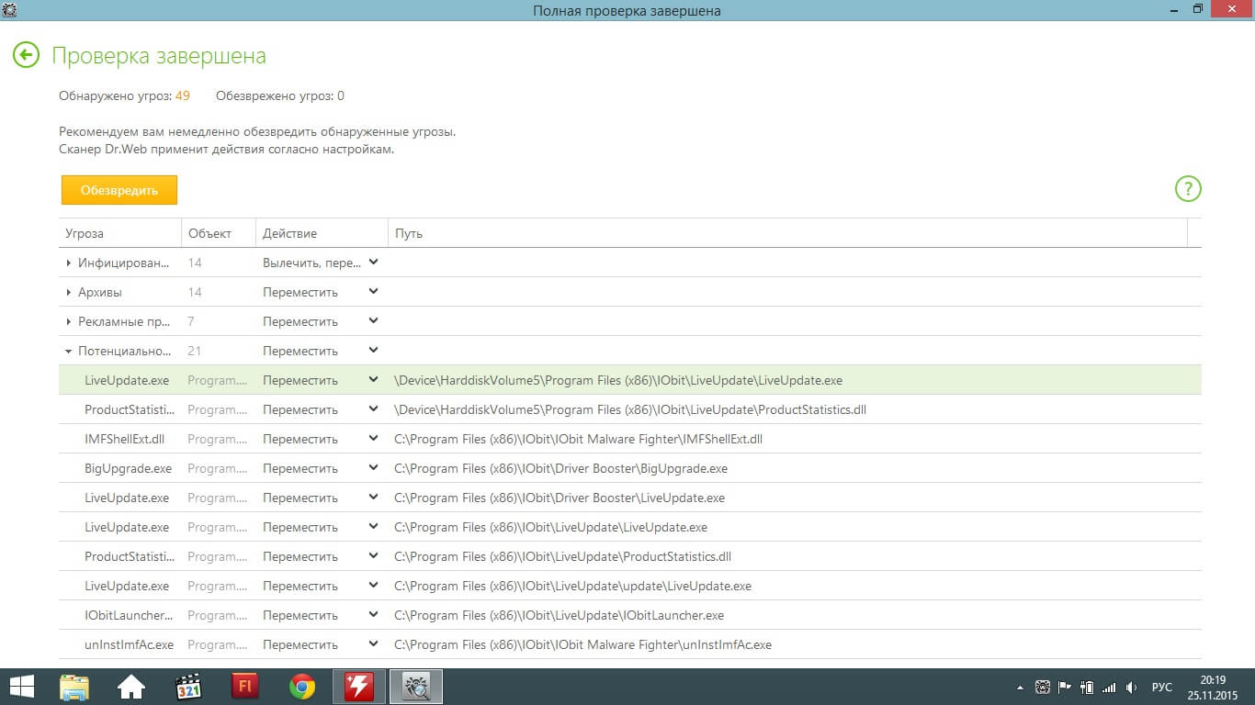Click the object count 7
Viewport: 1255px width, 705px height.
click(x=191, y=321)
